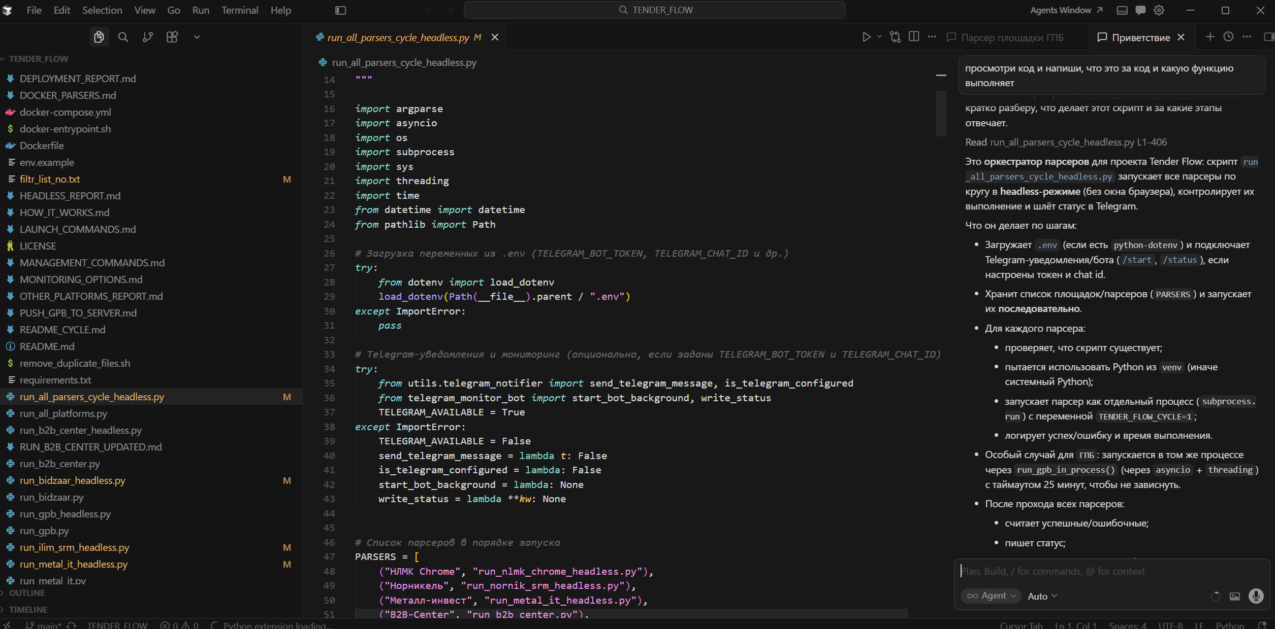Click the split editor icon
This screenshot has width=1275, height=629.
point(914,37)
